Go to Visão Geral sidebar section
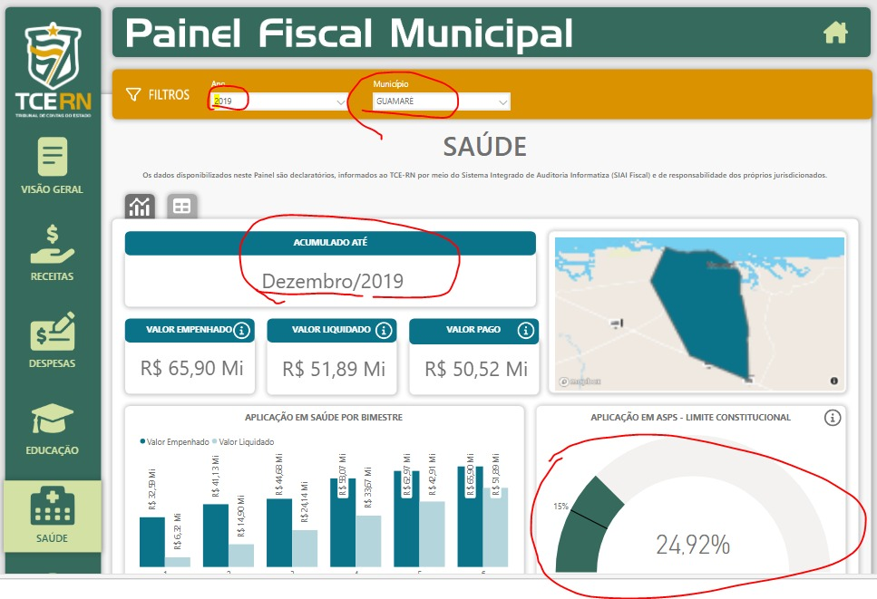The image size is (877, 599). [52, 166]
